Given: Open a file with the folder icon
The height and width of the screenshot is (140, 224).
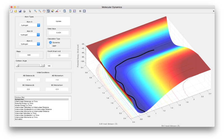Looking at the screenshot, I should coord(16,11).
